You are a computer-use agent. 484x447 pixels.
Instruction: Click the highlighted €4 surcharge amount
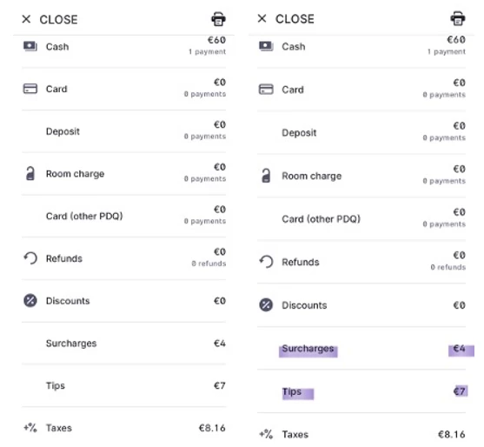click(x=461, y=349)
